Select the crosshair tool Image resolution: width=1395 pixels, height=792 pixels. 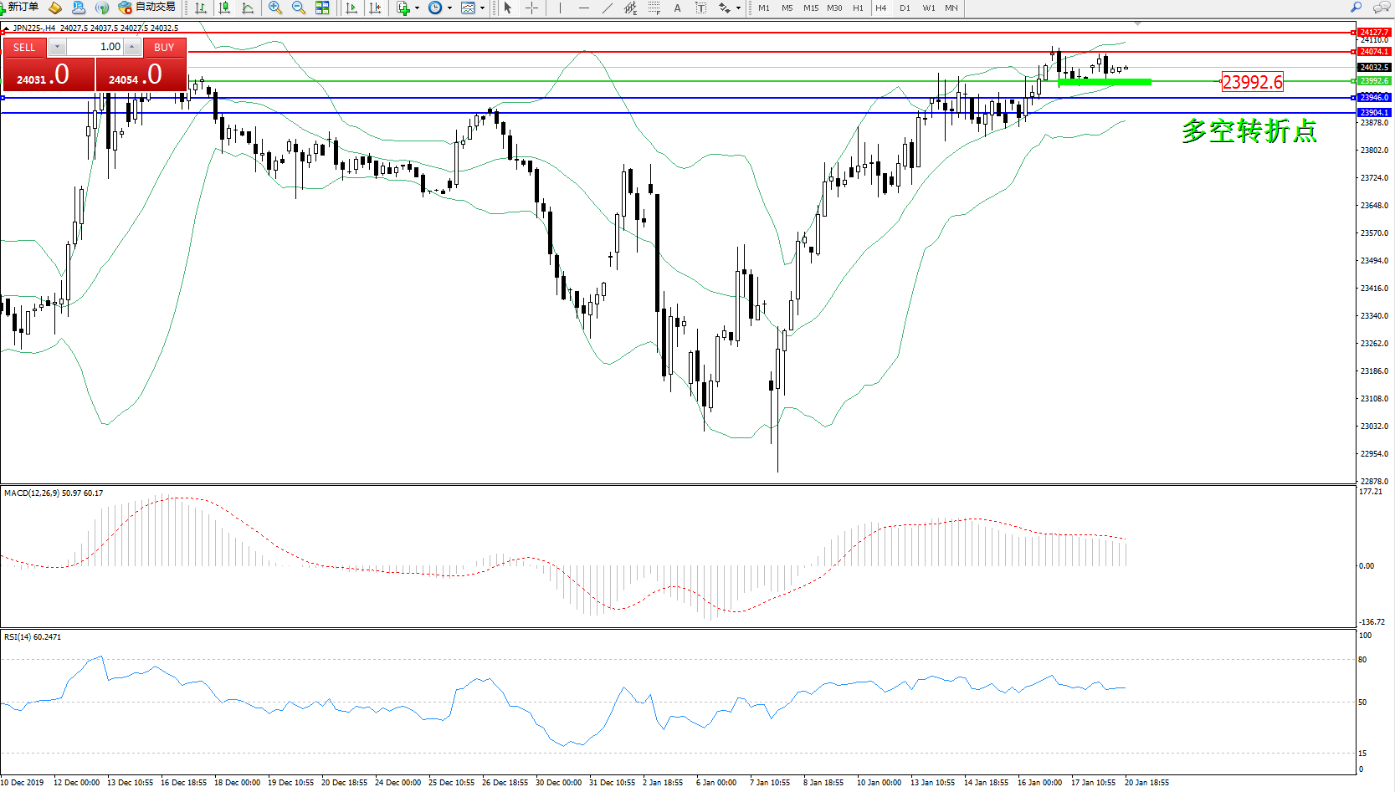tap(531, 8)
